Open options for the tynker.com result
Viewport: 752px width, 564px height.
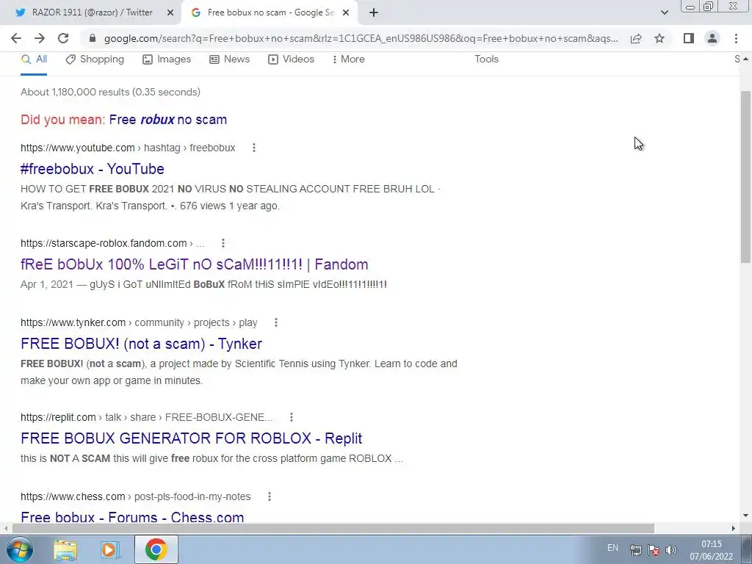coord(276,323)
